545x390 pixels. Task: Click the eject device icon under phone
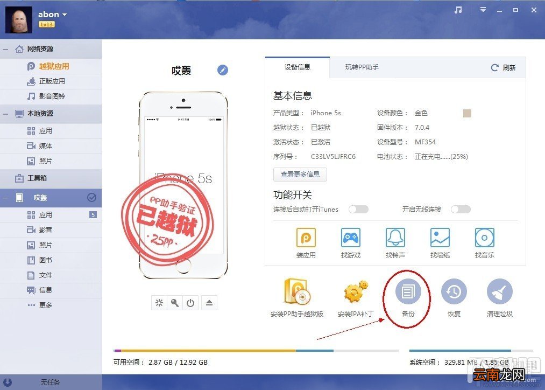click(x=209, y=303)
